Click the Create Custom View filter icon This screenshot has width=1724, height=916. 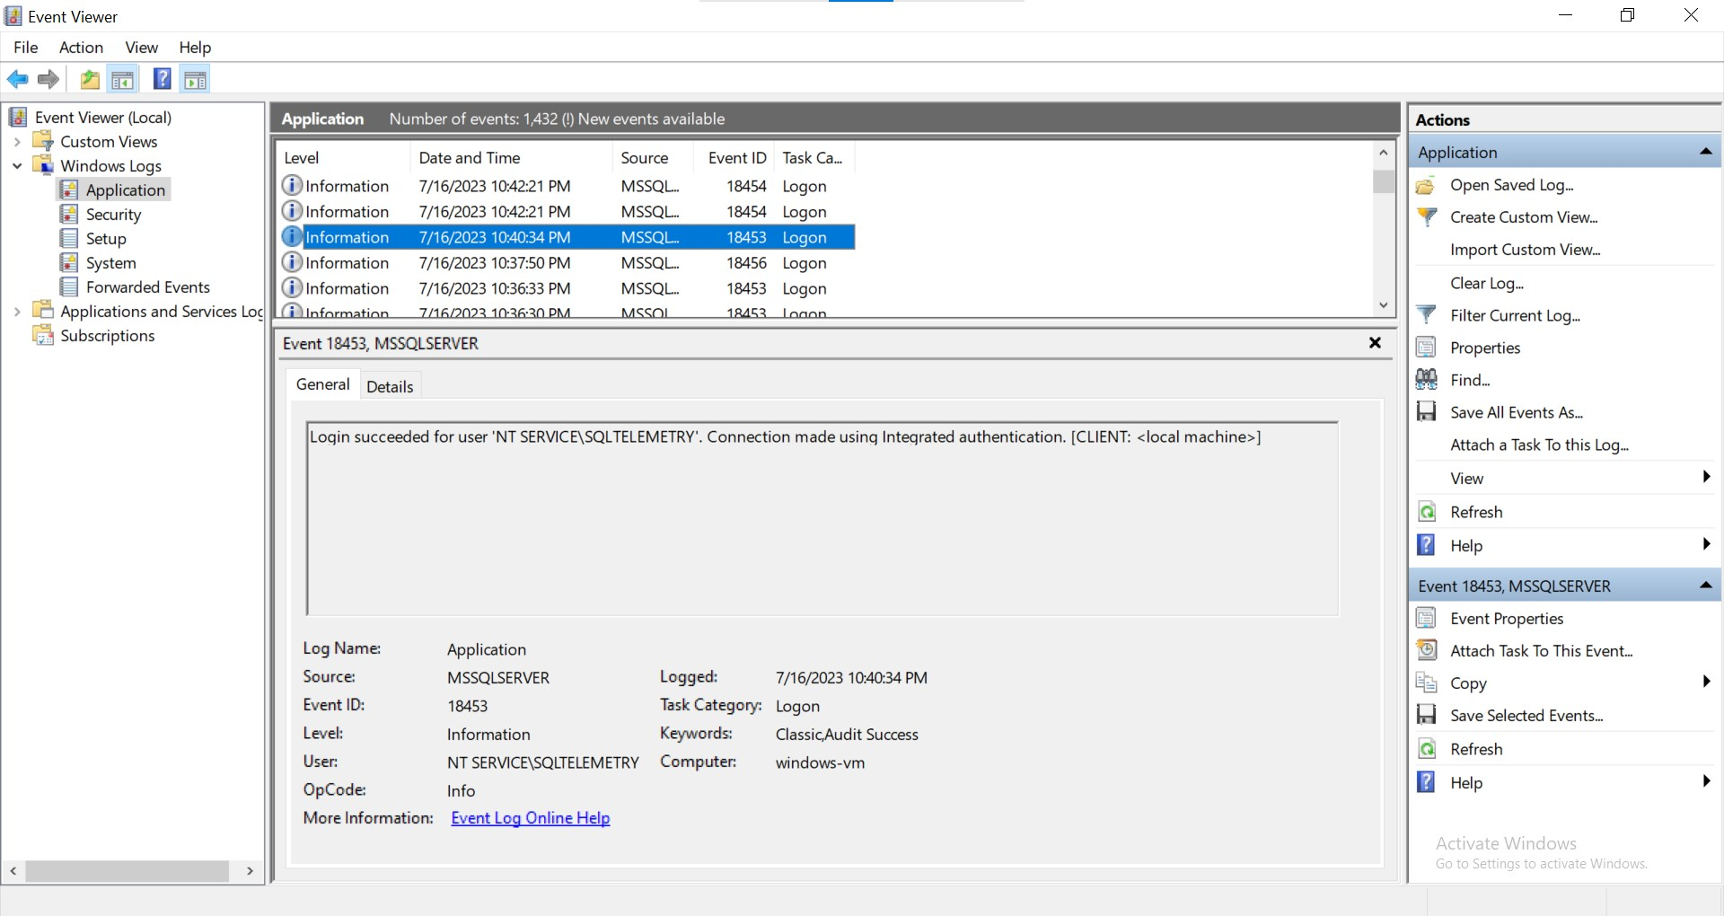pyautogui.click(x=1428, y=216)
